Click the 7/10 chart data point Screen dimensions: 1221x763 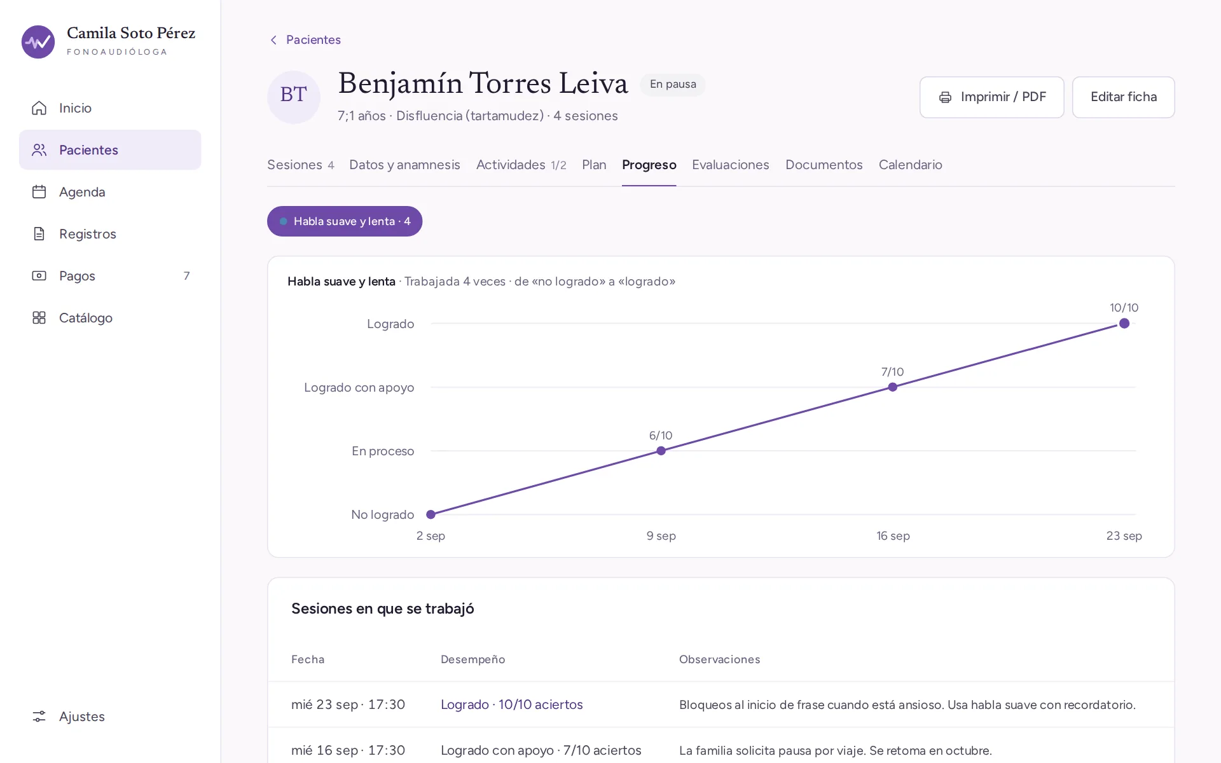coord(892,387)
